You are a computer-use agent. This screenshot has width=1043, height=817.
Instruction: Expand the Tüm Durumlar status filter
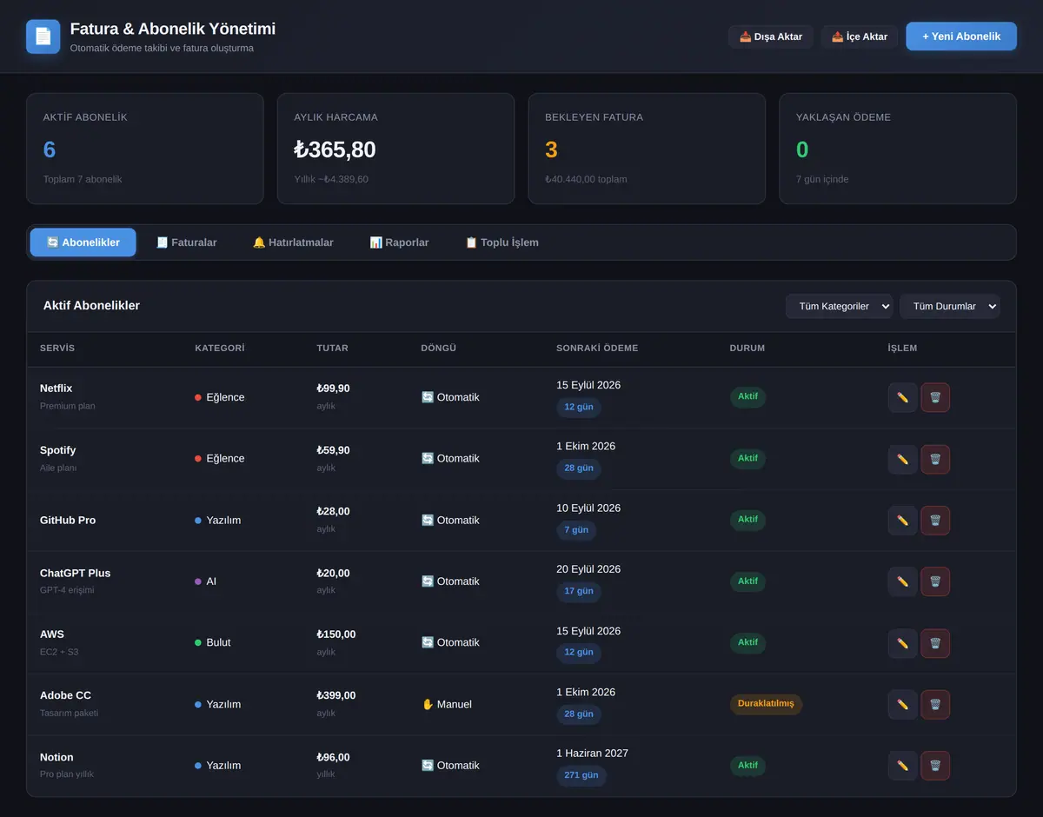pyautogui.click(x=950, y=306)
